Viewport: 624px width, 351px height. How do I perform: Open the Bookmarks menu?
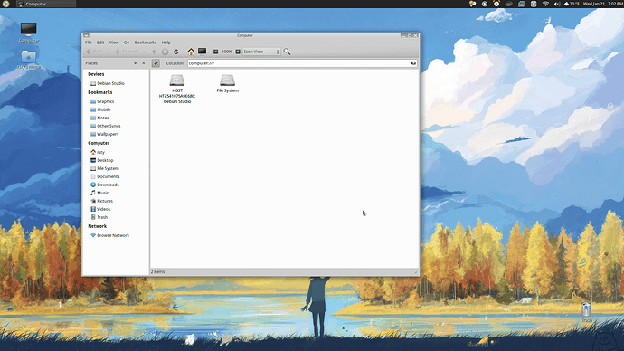146,43
